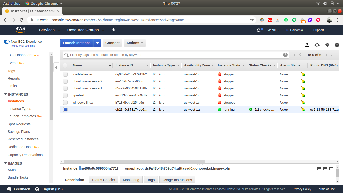343x193 pixels.
Task: Switch to the Status Checks tab
Action: pos(103,180)
